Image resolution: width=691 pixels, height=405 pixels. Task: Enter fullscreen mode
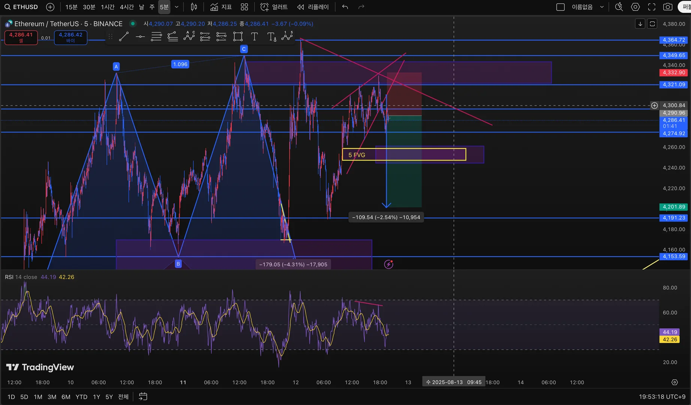point(652,7)
